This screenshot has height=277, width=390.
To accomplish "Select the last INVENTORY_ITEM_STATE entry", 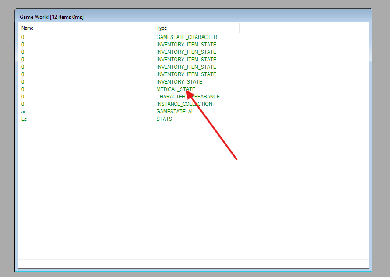I will coord(186,74).
